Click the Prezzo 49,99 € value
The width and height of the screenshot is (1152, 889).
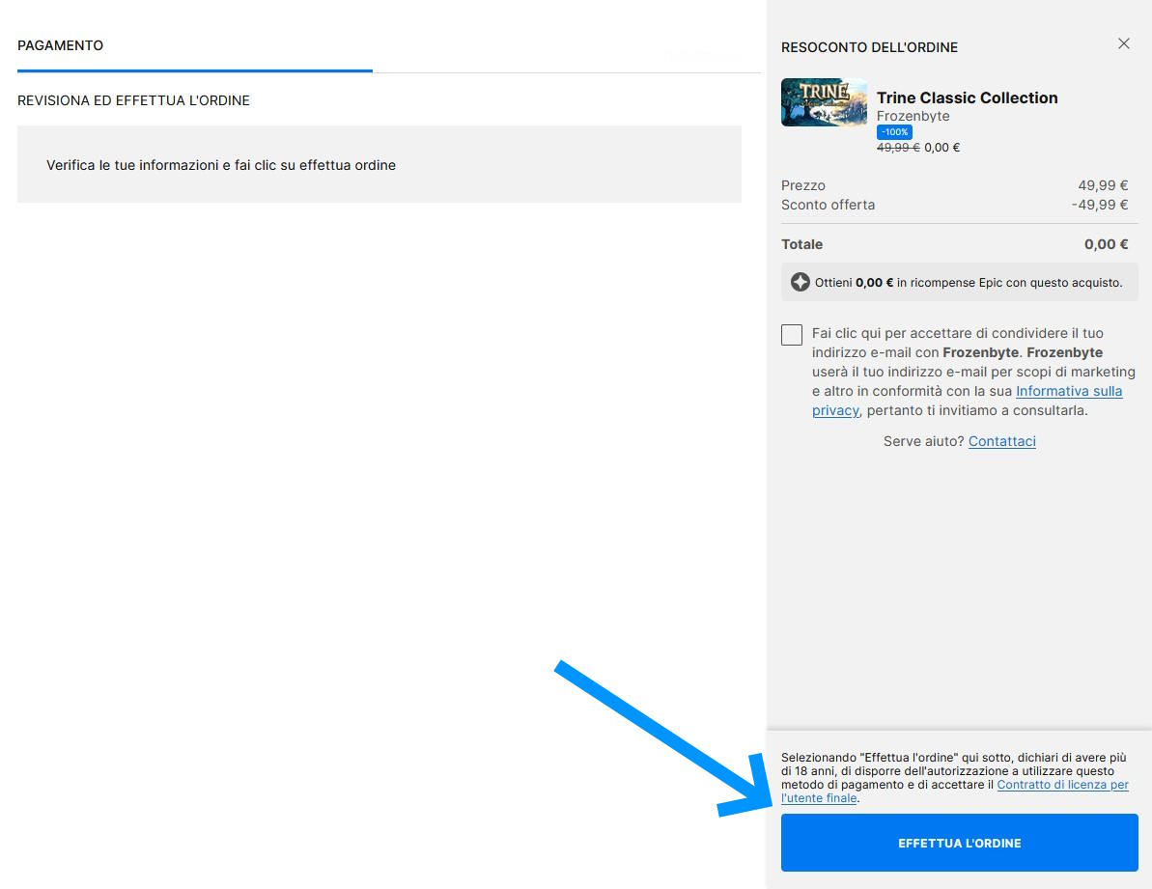pos(1103,185)
